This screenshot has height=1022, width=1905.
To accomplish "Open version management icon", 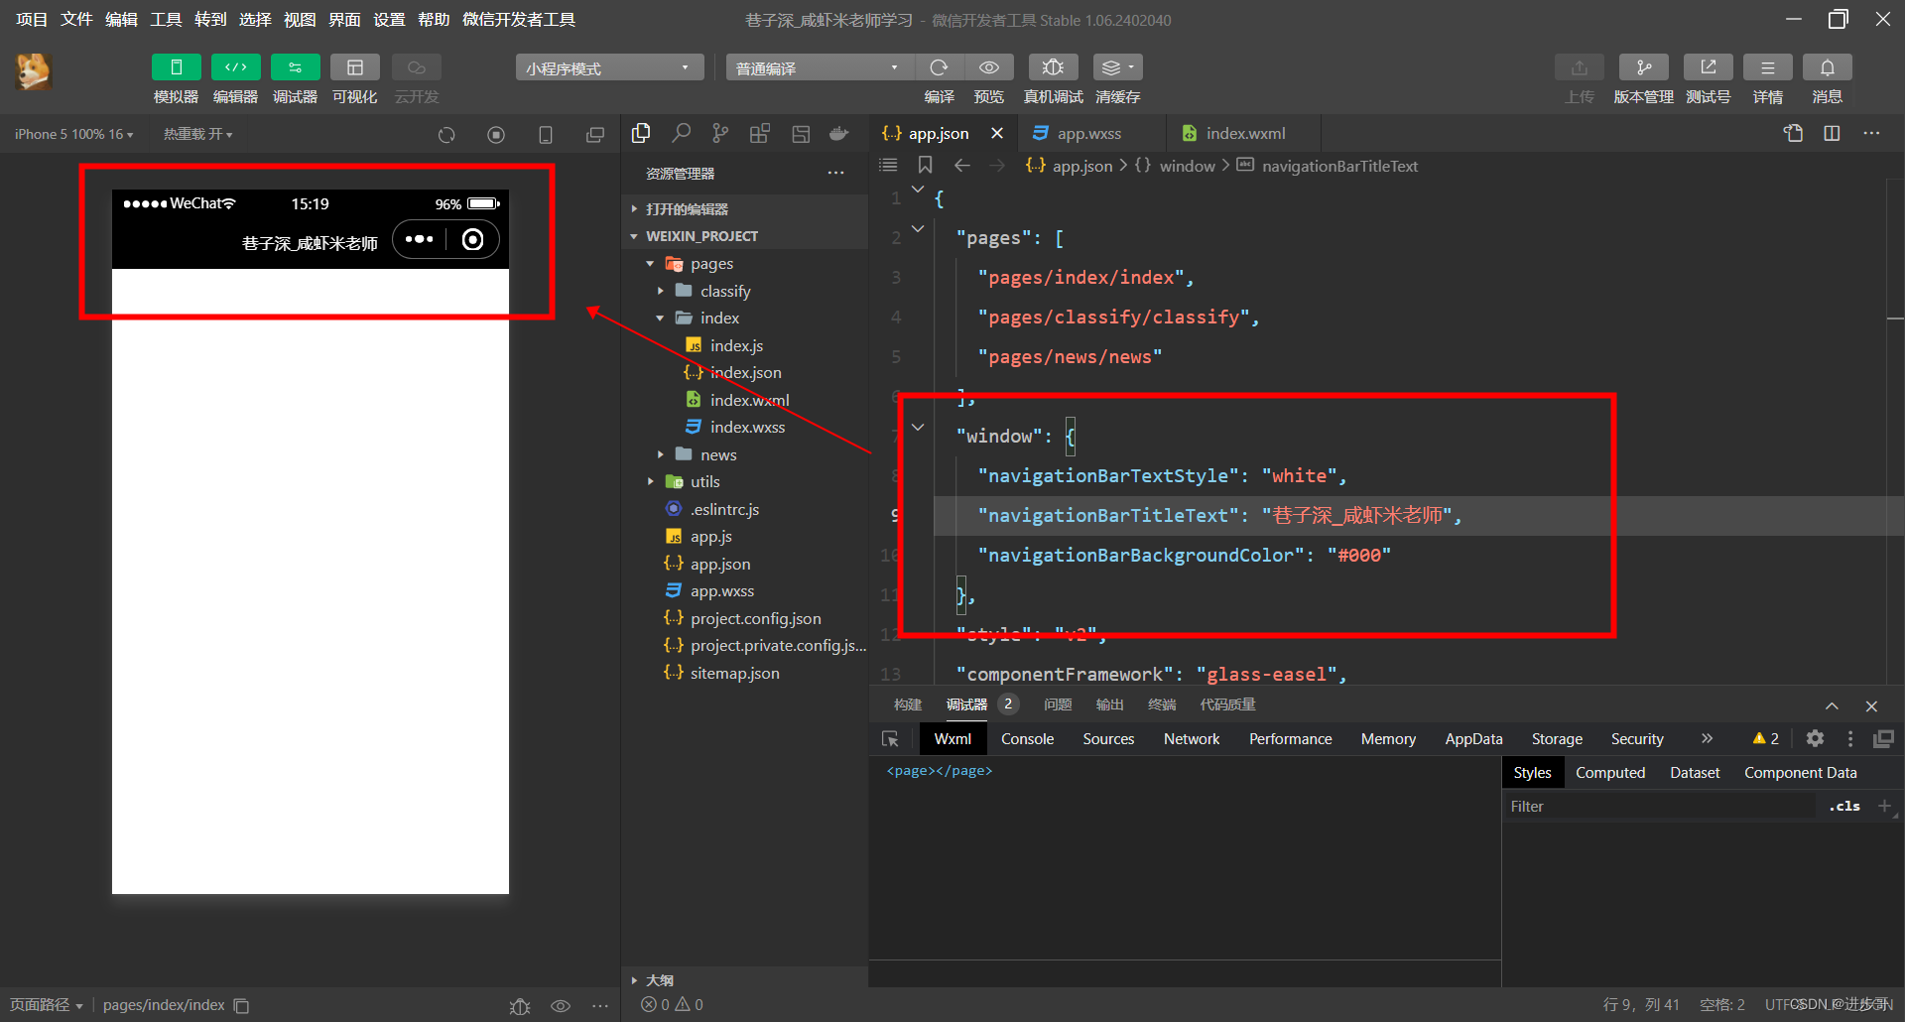I will click(x=1643, y=67).
